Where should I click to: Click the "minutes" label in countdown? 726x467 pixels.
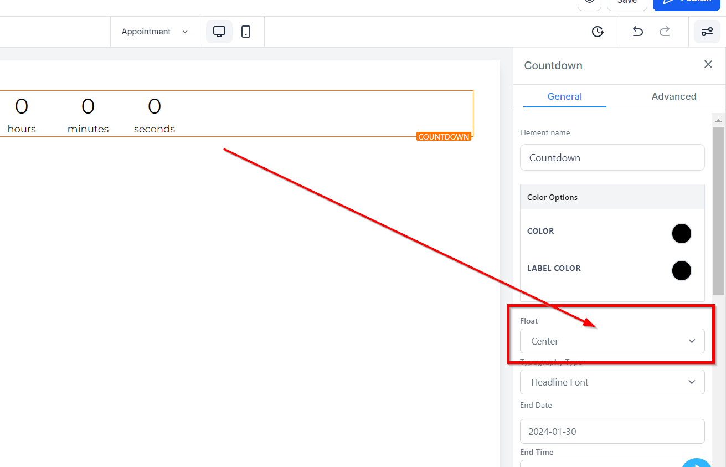(88, 129)
